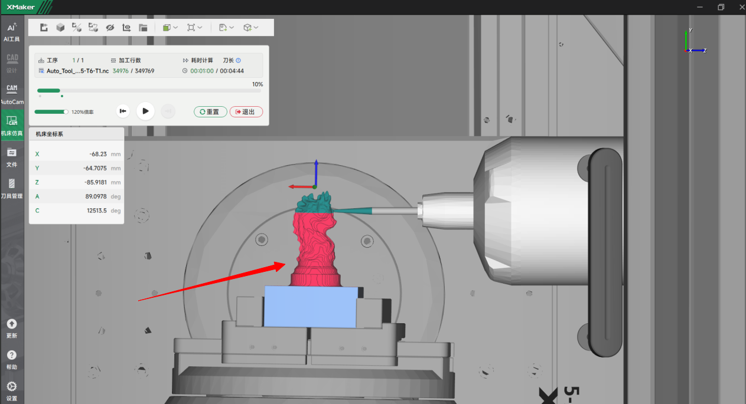
Task: Open the 文件 files section
Action: point(12,156)
